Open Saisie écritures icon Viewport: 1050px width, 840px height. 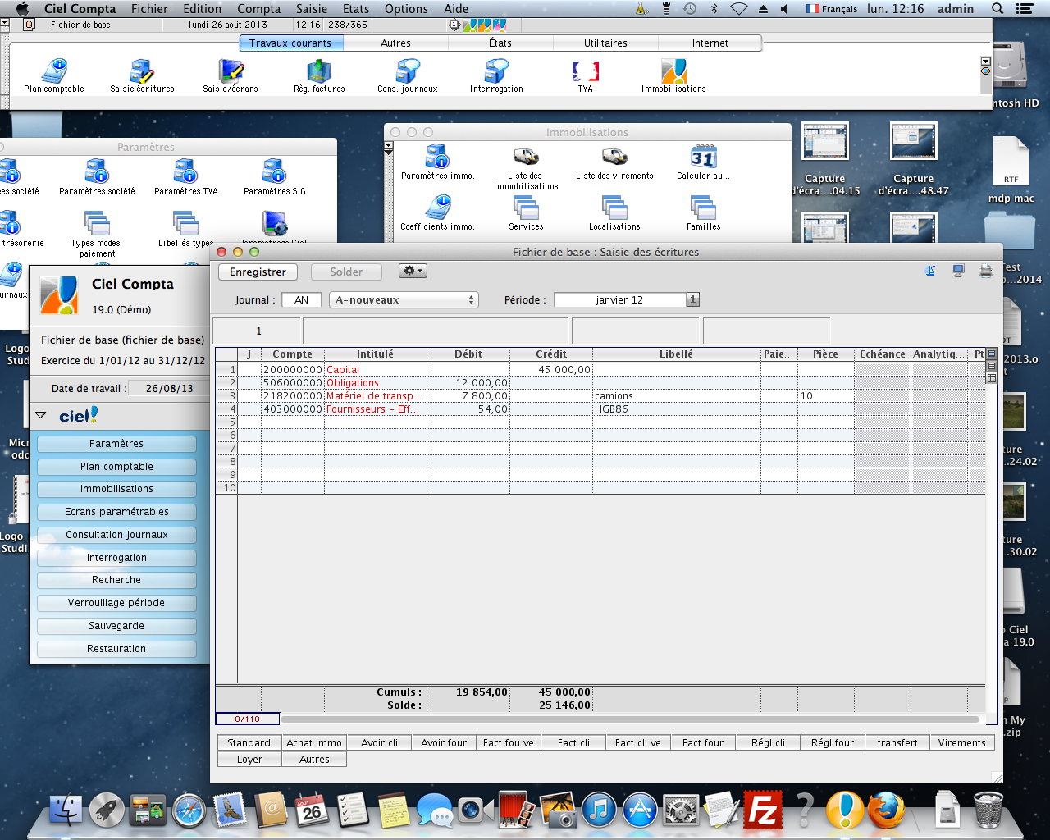(143, 71)
